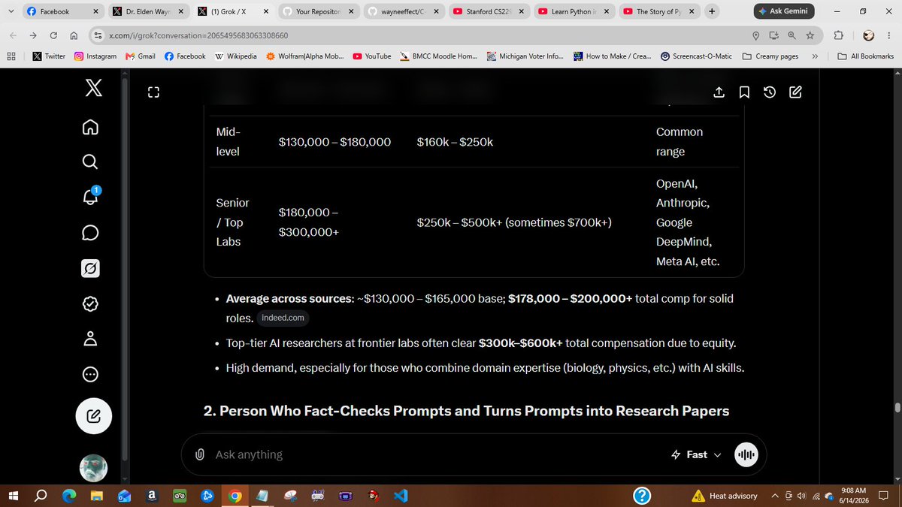Open the taskbar volume speaker icon
Image resolution: width=902 pixels, height=507 pixels.
(x=802, y=496)
